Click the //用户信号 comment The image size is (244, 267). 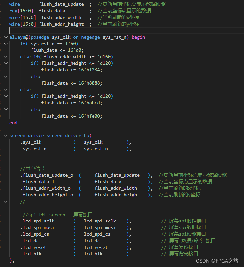pos(32,168)
